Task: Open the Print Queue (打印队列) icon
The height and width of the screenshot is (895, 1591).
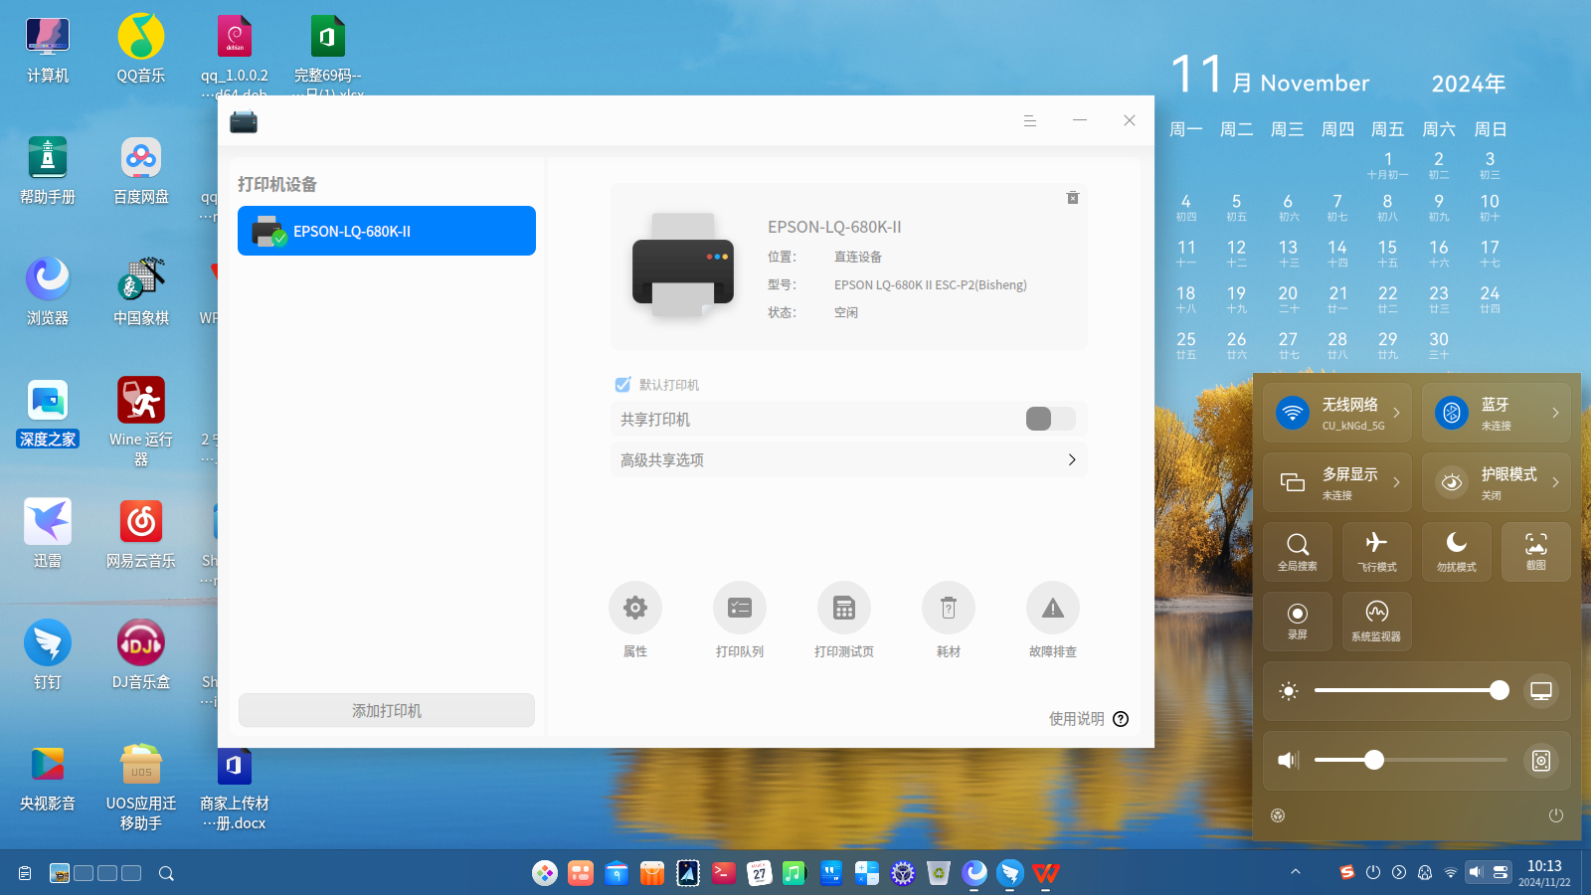Action: point(740,608)
